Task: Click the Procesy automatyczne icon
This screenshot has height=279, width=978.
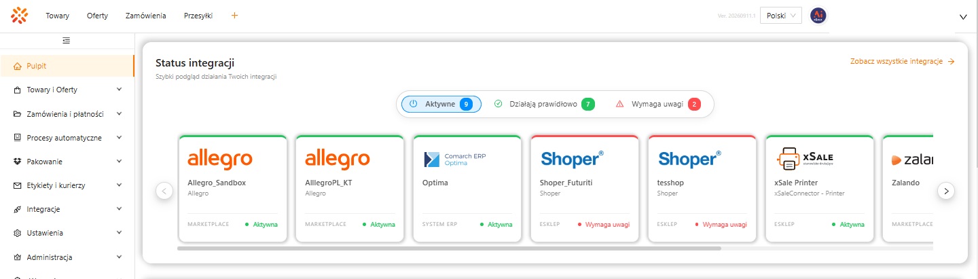Action: pos(18,138)
